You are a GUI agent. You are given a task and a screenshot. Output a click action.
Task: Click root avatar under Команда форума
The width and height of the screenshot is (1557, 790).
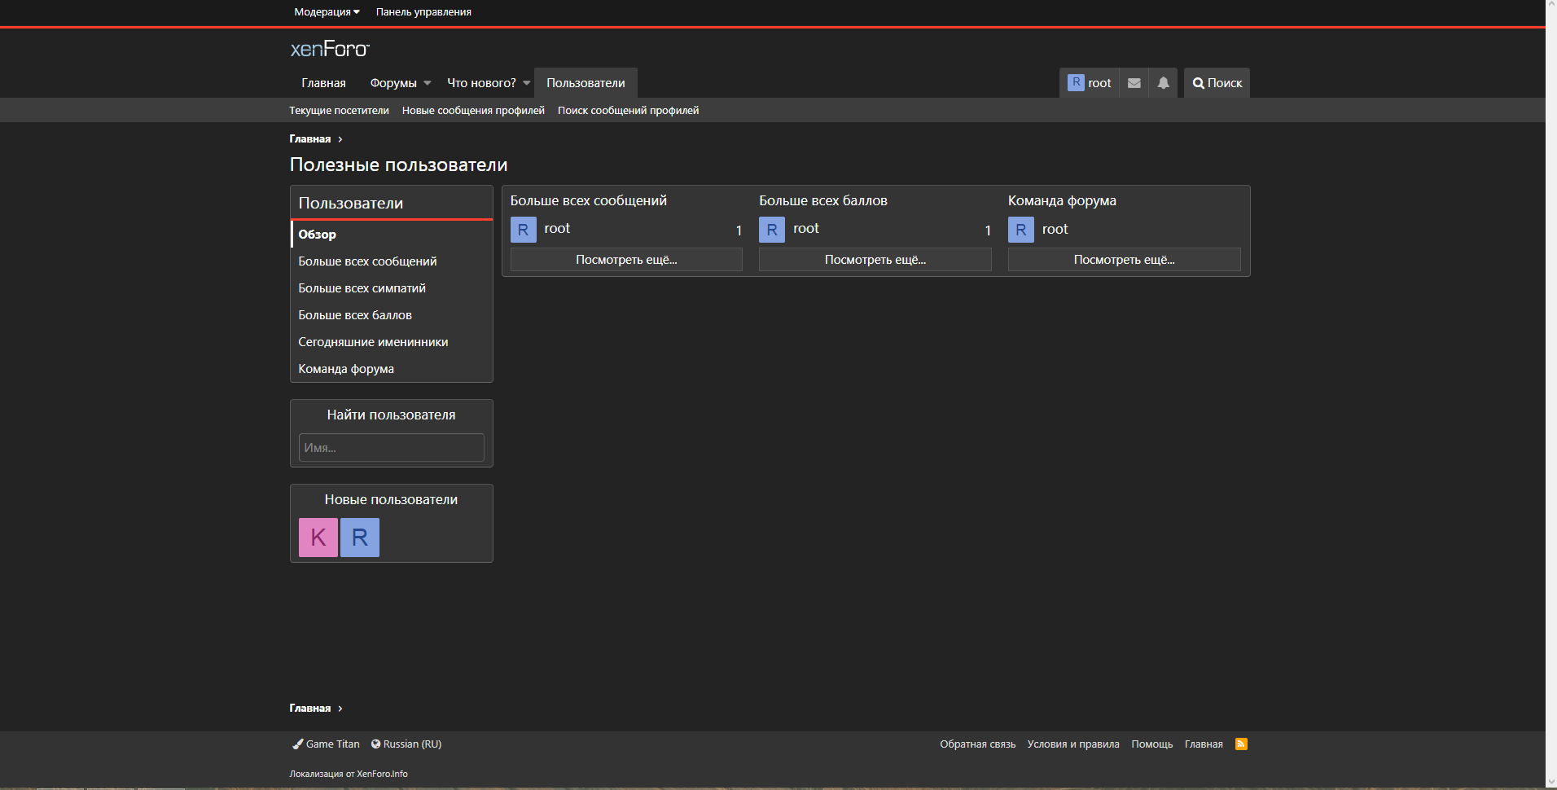tap(1020, 230)
